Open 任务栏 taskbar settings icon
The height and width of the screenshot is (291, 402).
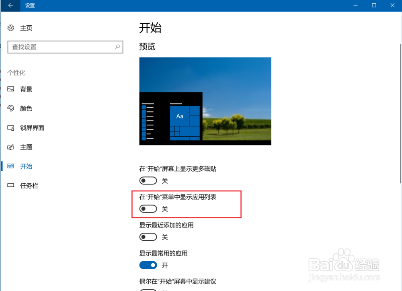pos(10,185)
